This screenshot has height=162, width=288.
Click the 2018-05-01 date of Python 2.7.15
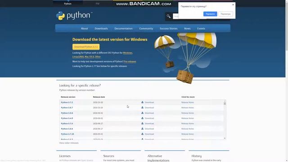(98, 134)
